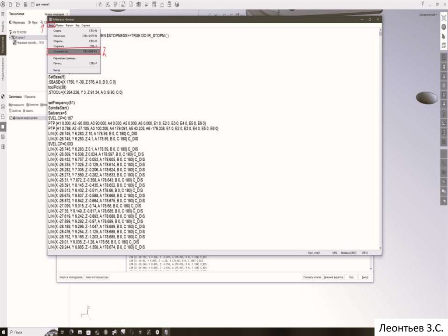The width and height of the screenshot is (448, 336).
Task: Choose Открыть... in the File menu
Action: point(73,41)
